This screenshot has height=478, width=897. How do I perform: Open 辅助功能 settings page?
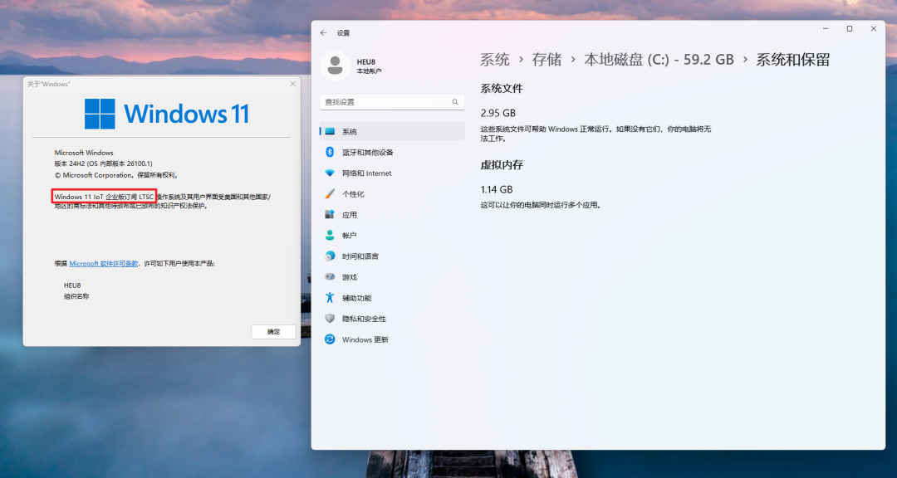point(392,297)
